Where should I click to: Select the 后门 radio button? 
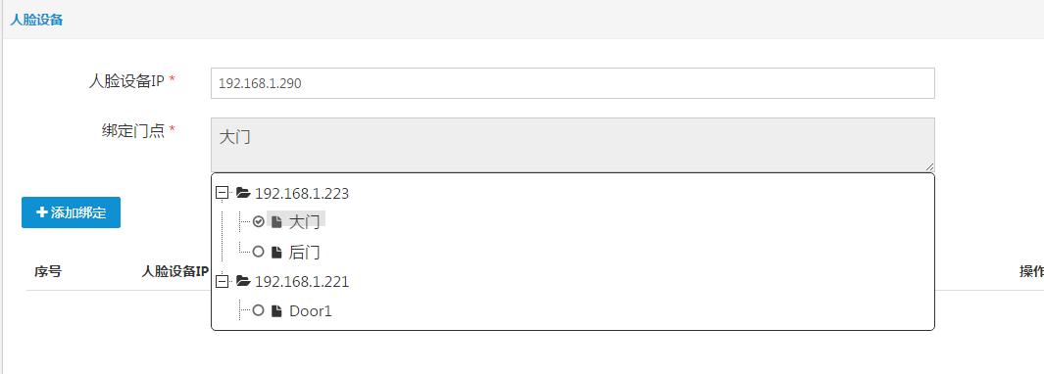pyautogui.click(x=259, y=252)
